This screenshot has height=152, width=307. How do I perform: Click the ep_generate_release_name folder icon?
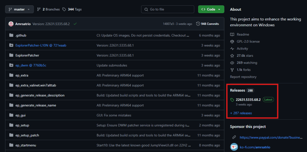coord(11,105)
